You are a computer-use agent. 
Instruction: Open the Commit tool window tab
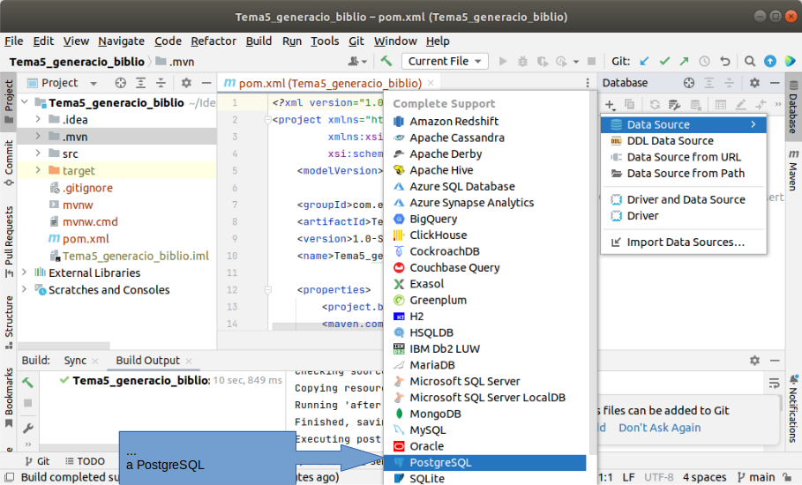[x=9, y=163]
